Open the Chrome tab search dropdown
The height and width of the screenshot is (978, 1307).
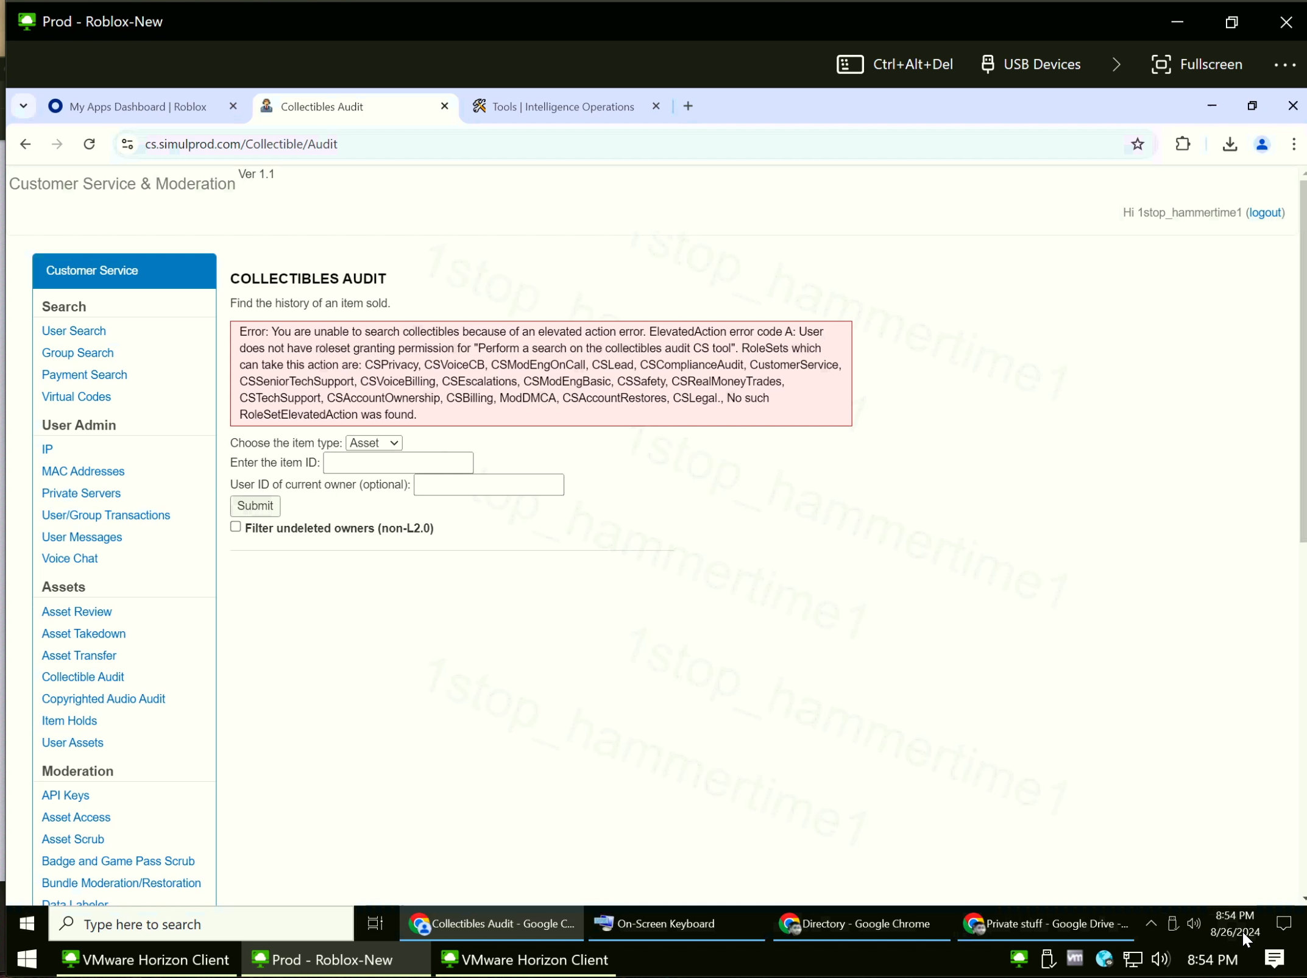pos(23,106)
